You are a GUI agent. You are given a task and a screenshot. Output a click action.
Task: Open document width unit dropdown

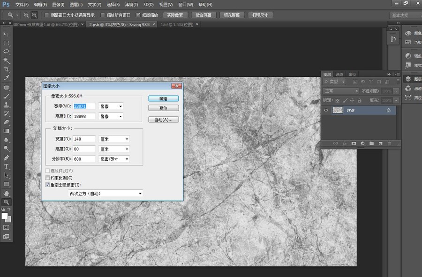[114, 139]
